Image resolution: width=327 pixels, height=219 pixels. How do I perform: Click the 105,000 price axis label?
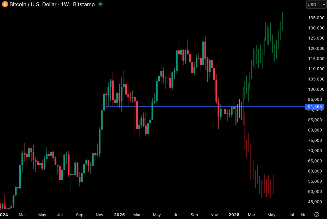tap(316, 79)
